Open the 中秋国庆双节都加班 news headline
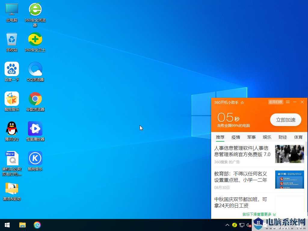This screenshot has height=231, width=308. [241, 202]
